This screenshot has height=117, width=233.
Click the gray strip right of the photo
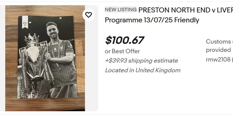point(91,67)
